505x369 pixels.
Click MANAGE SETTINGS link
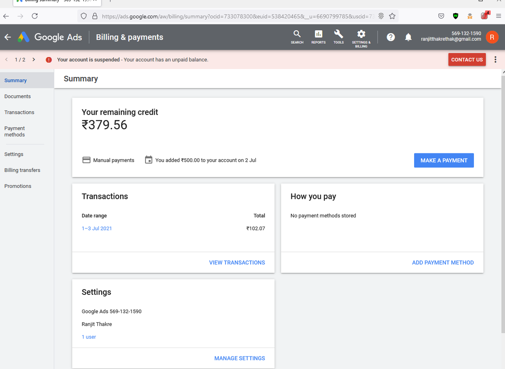(x=239, y=358)
